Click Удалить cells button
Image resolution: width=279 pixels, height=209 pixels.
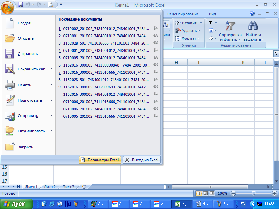[x=188, y=31]
